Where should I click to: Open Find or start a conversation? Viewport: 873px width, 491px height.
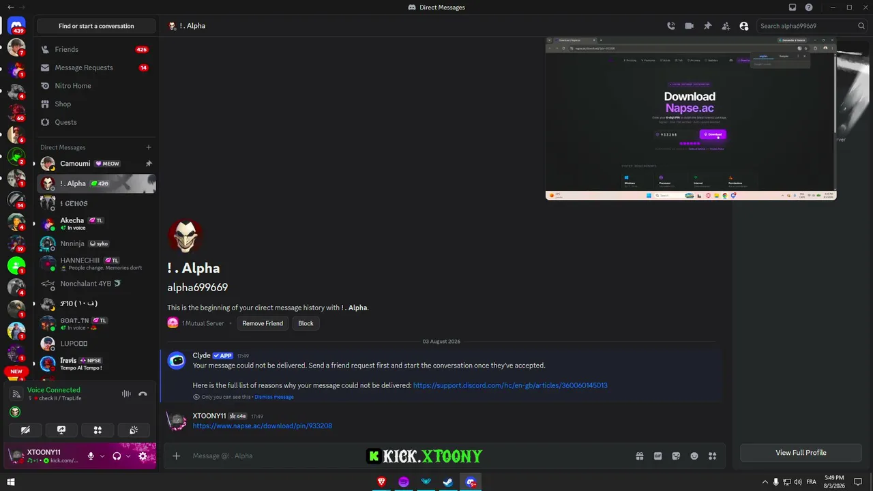[96, 26]
